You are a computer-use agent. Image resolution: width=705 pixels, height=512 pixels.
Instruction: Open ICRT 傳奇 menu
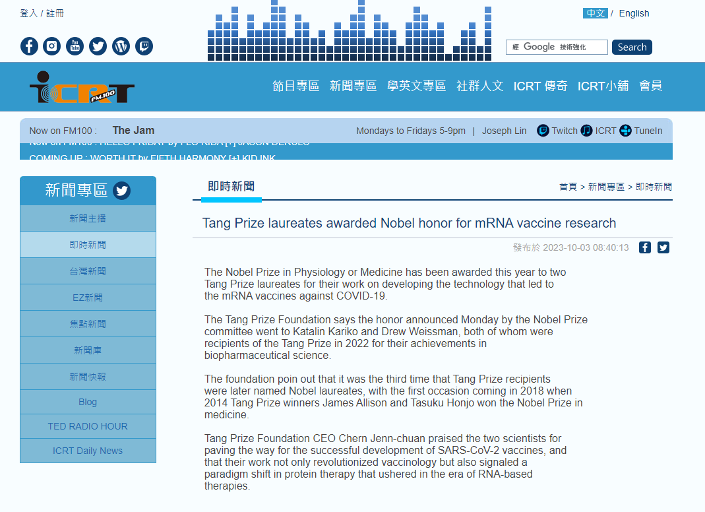coord(540,86)
